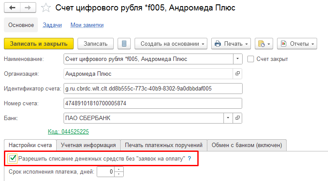The width and height of the screenshot is (328, 181).
Task: Click the back navigation arrow
Action: point(12,8)
